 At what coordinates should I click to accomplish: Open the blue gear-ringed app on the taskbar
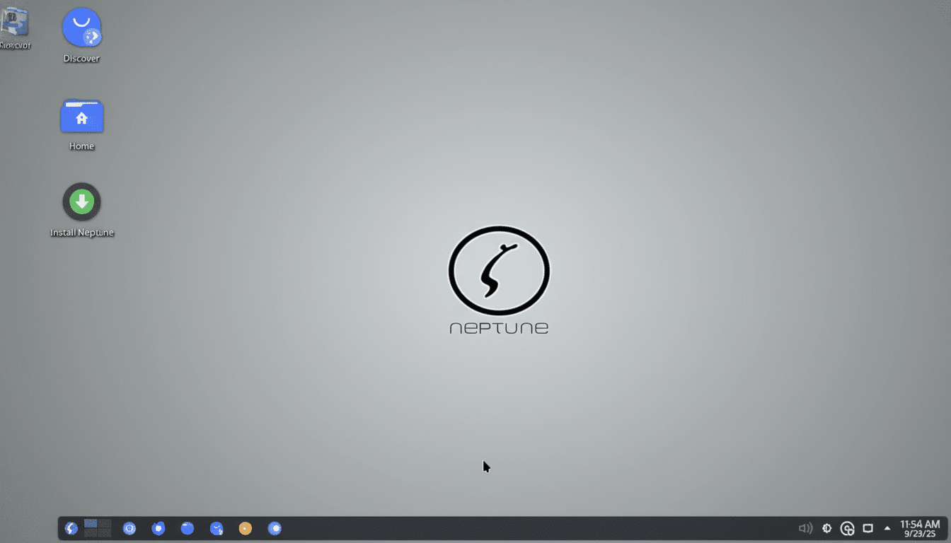(129, 528)
